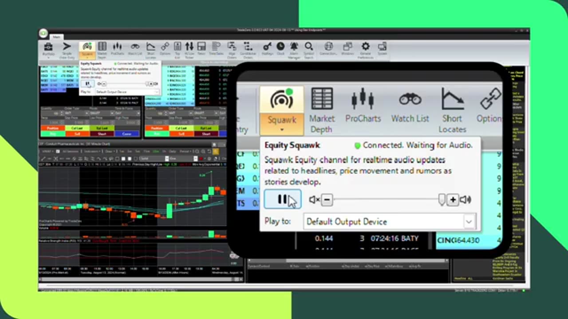Select the Main tab at the top
The width and height of the screenshot is (568, 319).
click(x=56, y=37)
